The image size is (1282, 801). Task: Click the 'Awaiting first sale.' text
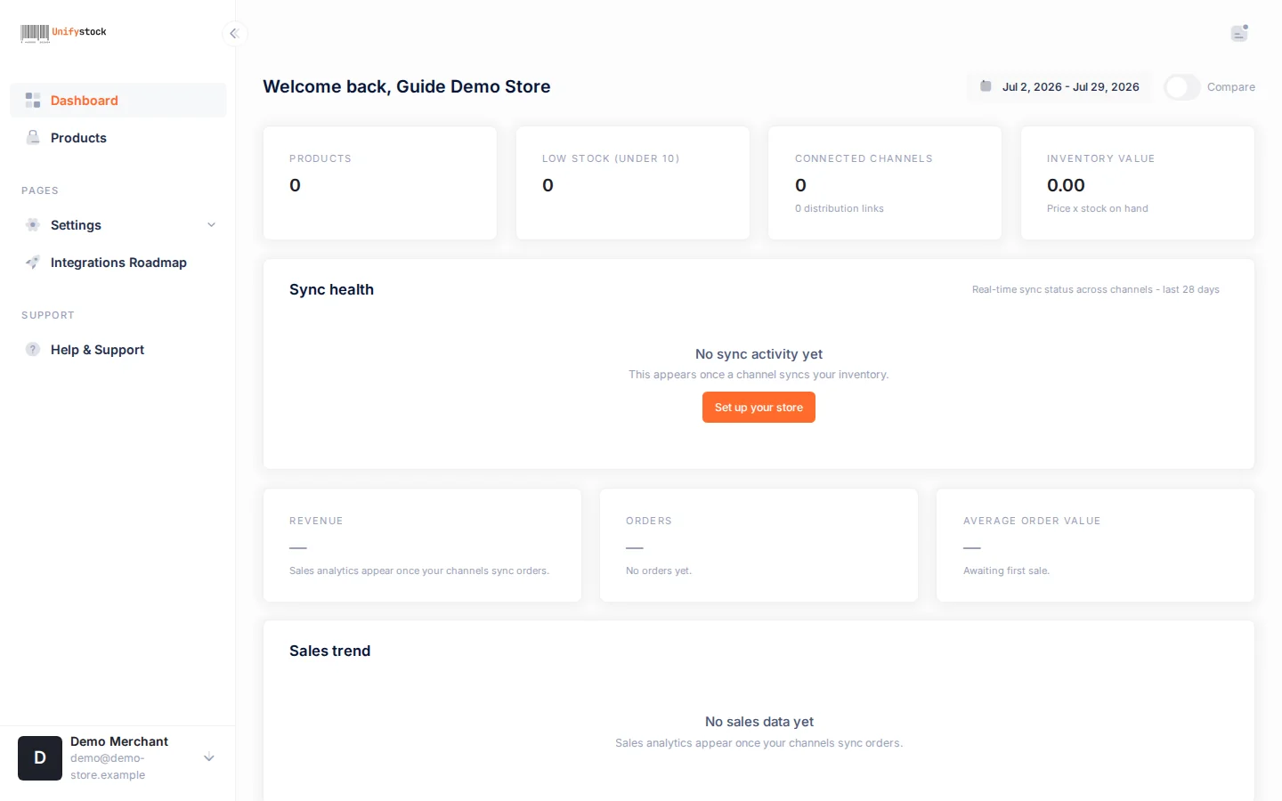click(x=1006, y=570)
